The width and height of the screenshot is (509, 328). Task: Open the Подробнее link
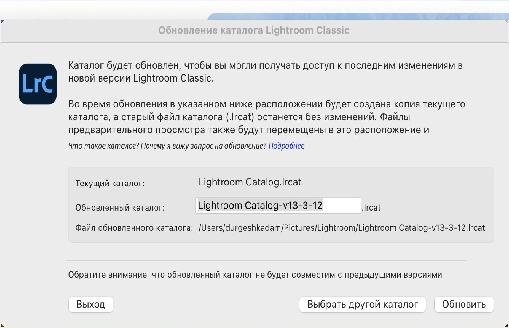tap(286, 146)
